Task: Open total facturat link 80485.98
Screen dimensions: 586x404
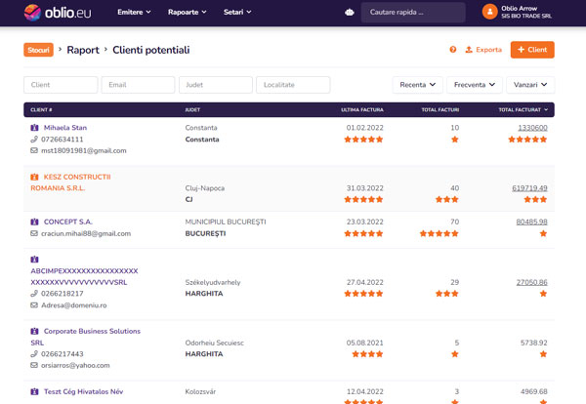Action: (532, 222)
